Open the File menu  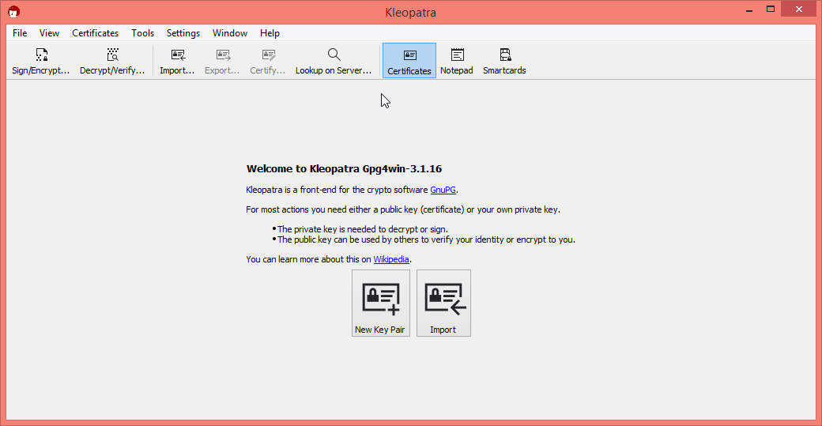click(20, 33)
